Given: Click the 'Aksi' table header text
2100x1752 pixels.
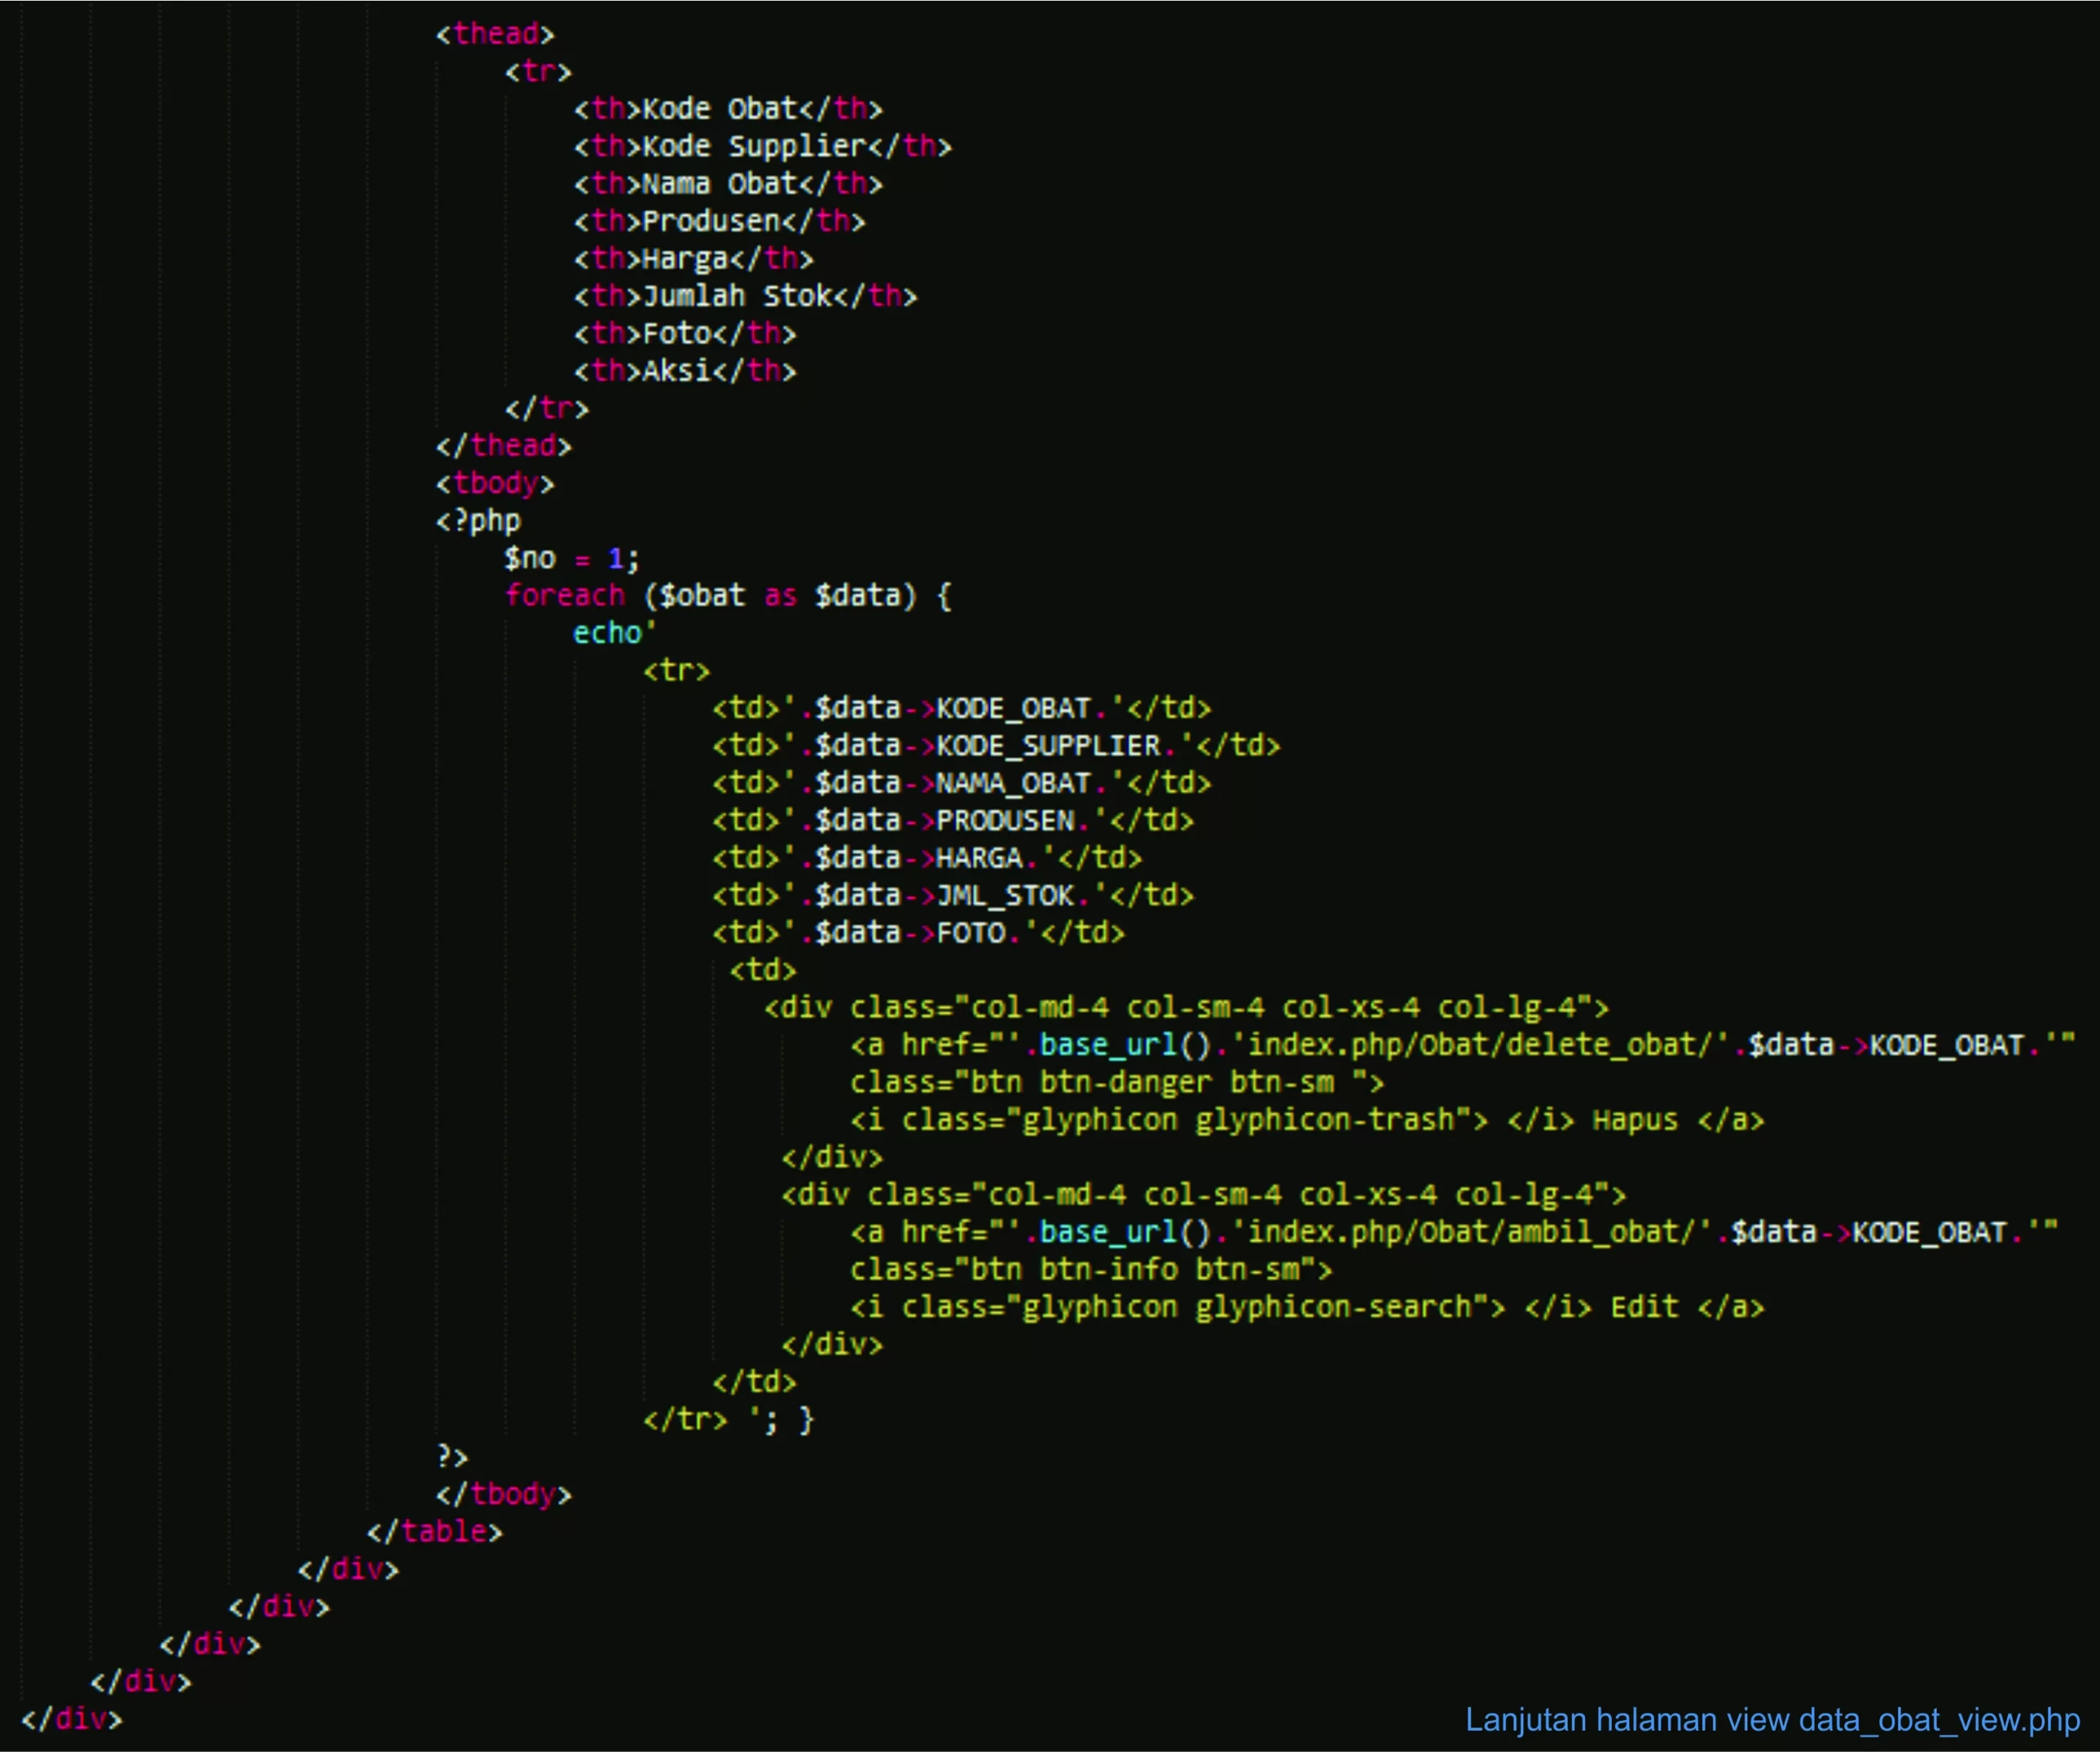Looking at the screenshot, I should [x=676, y=371].
